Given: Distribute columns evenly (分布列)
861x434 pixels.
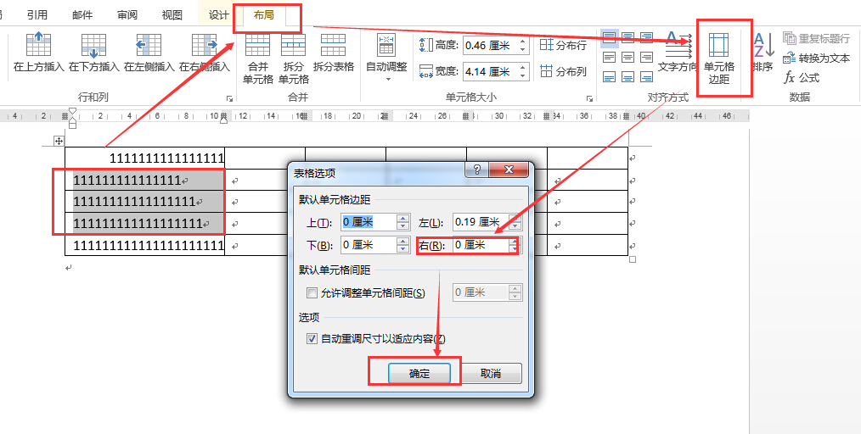Looking at the screenshot, I should point(563,71).
